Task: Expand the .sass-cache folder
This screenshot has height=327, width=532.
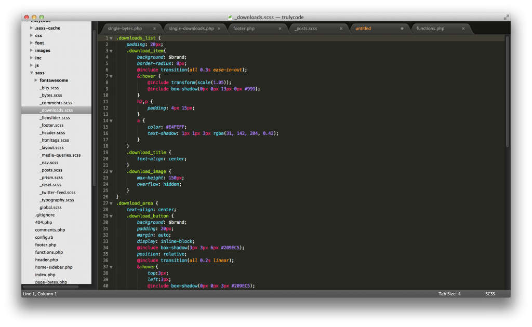Action: coord(31,28)
